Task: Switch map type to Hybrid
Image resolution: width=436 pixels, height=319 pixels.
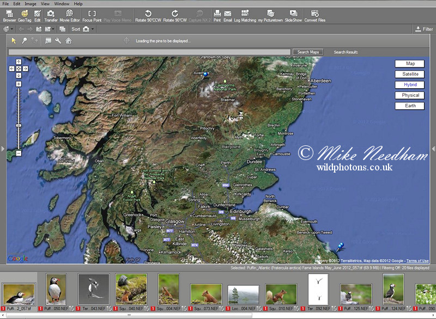Action: [410, 85]
